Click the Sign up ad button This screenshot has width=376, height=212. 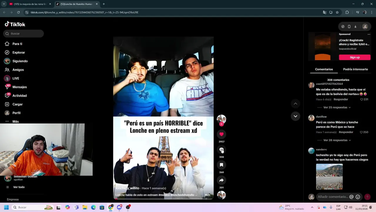coord(355,57)
